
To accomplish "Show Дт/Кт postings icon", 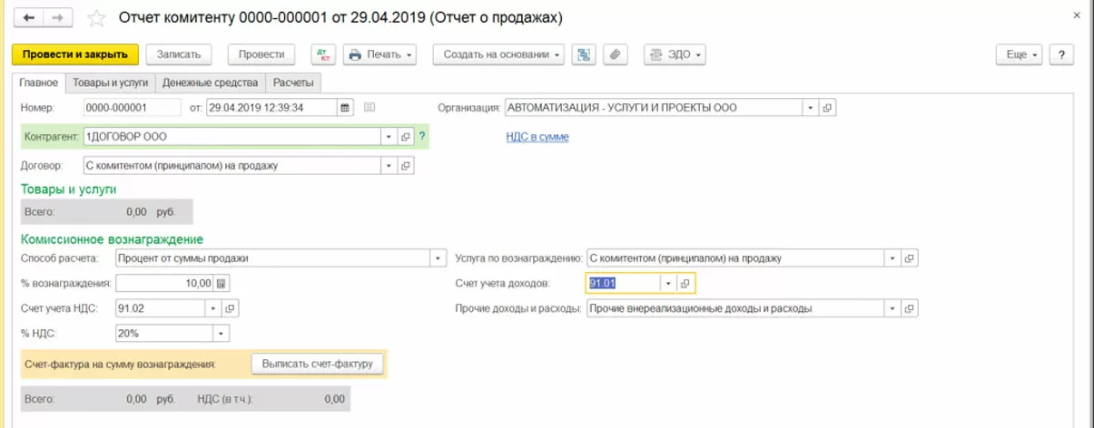I will (x=323, y=54).
